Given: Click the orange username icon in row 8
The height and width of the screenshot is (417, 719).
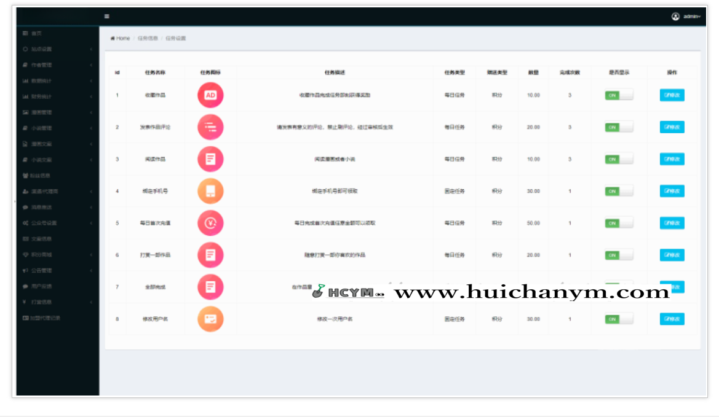Looking at the screenshot, I should click(x=210, y=319).
